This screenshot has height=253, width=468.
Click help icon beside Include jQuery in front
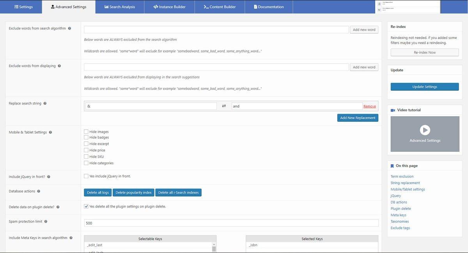point(48,177)
